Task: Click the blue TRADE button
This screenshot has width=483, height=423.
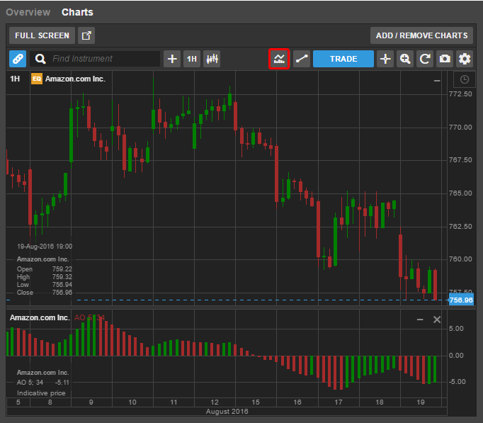Action: (x=343, y=59)
